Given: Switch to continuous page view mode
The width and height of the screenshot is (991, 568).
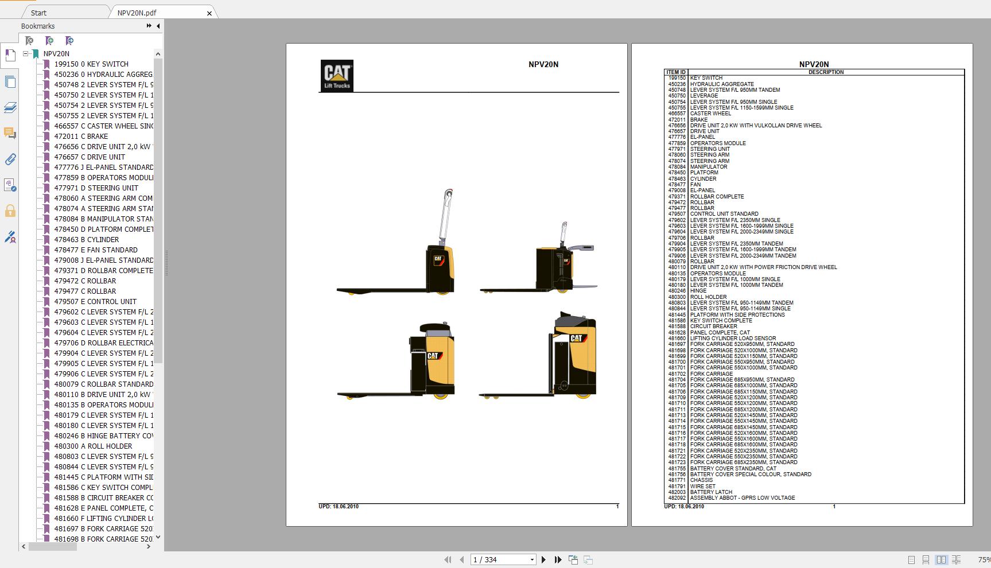Looking at the screenshot, I should point(926,559).
